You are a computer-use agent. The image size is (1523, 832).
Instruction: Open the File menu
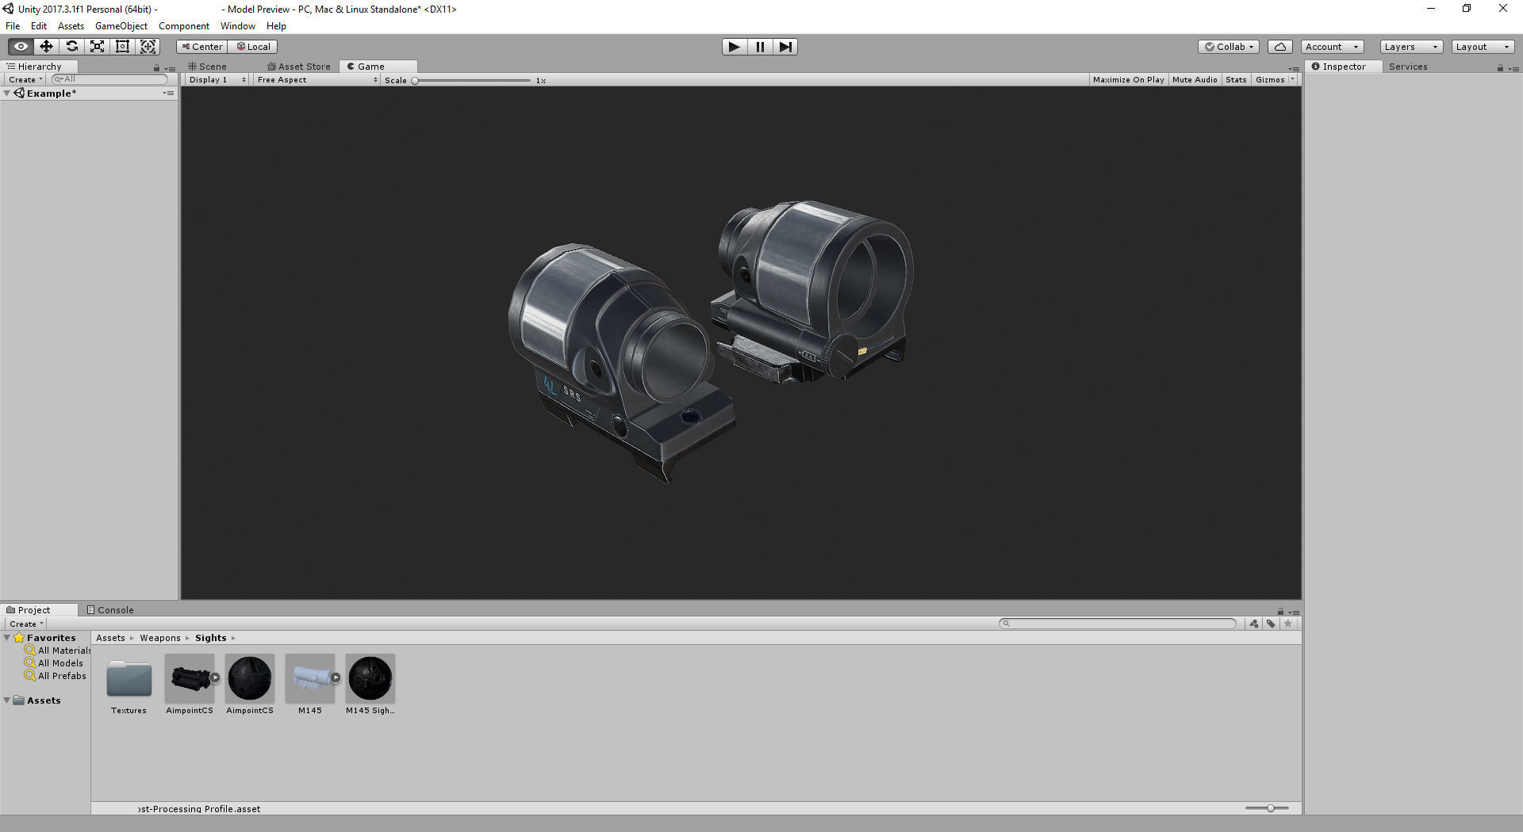point(13,26)
